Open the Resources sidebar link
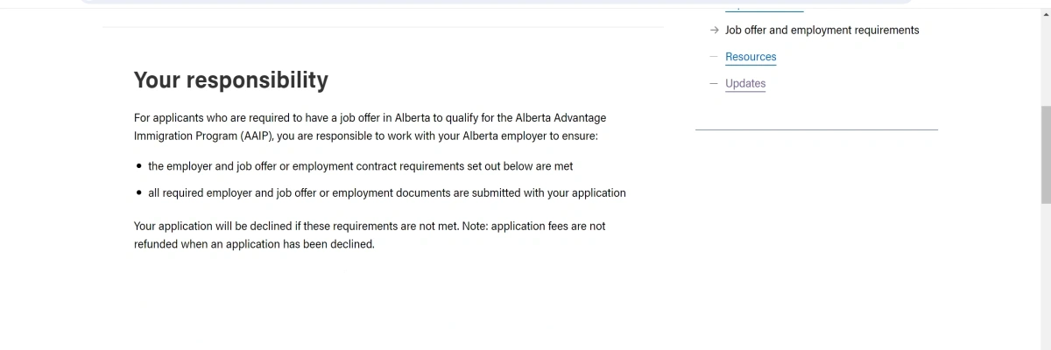The width and height of the screenshot is (1051, 350). (751, 57)
